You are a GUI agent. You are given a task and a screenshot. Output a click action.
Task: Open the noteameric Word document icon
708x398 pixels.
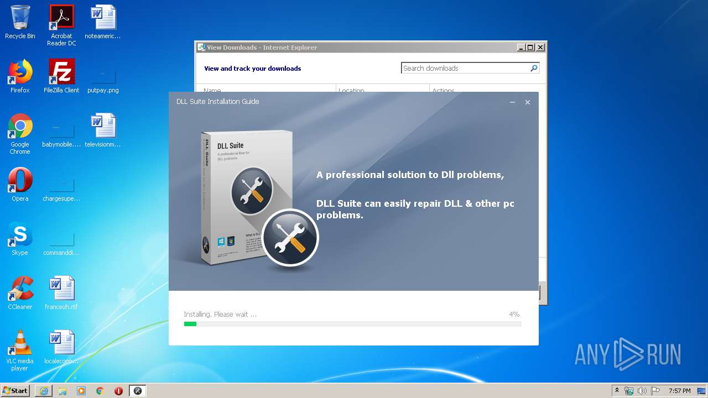tap(103, 22)
